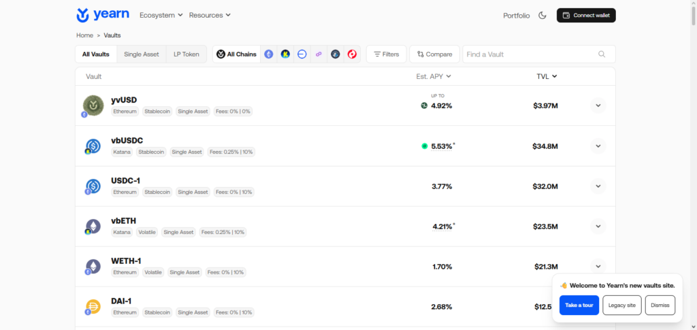The image size is (697, 330).
Task: Switch to the Single Asset tab
Action: tap(142, 54)
